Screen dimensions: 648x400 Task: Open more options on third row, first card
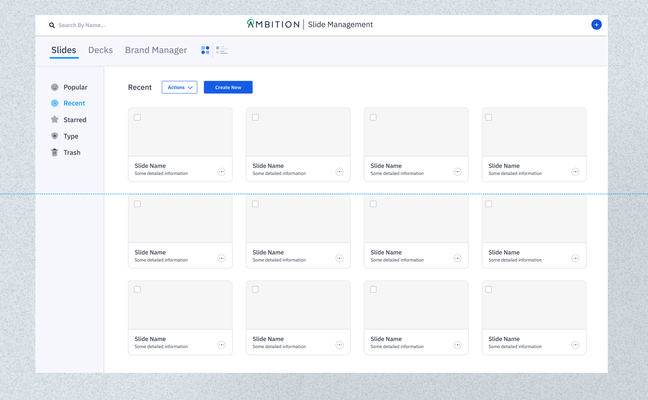click(222, 345)
